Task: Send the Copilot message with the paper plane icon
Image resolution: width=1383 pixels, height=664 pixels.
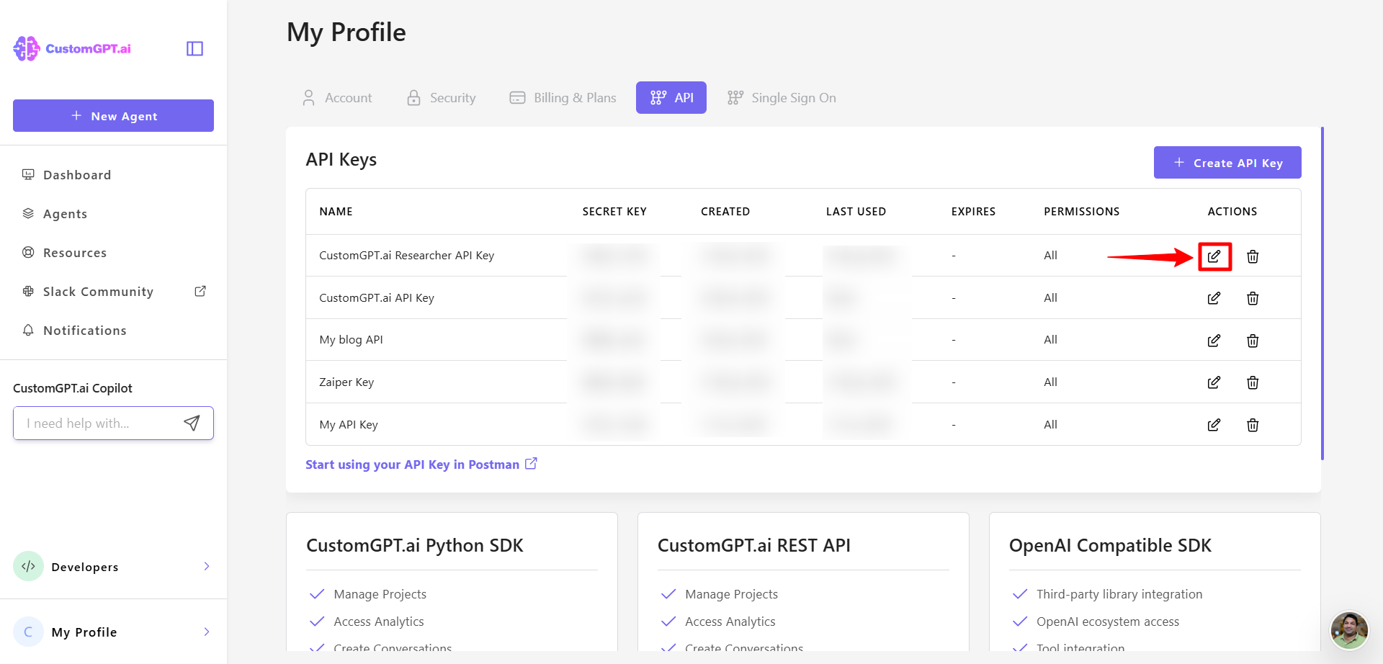Action: click(192, 423)
